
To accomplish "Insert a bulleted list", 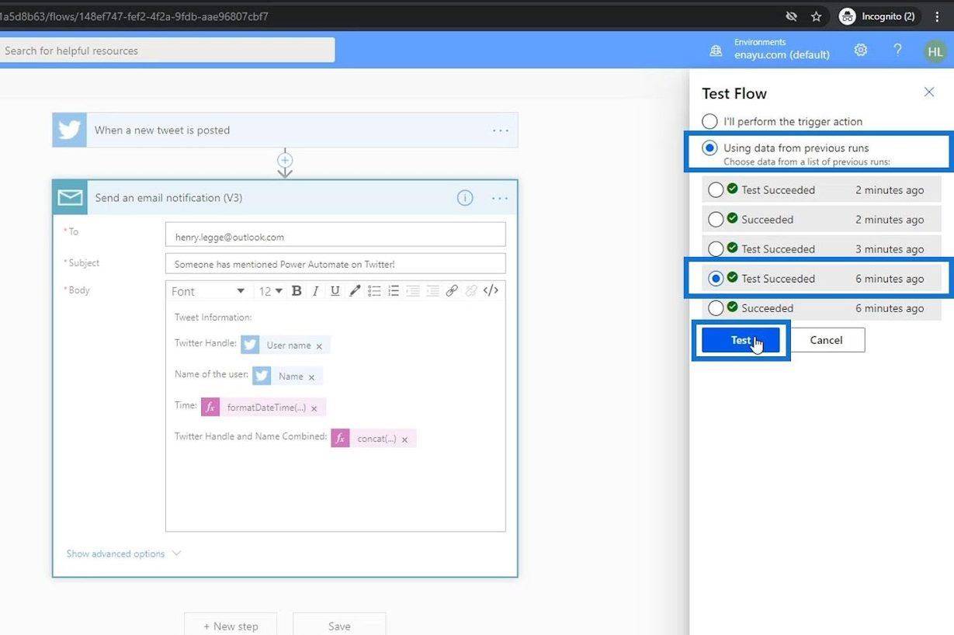I will click(374, 291).
